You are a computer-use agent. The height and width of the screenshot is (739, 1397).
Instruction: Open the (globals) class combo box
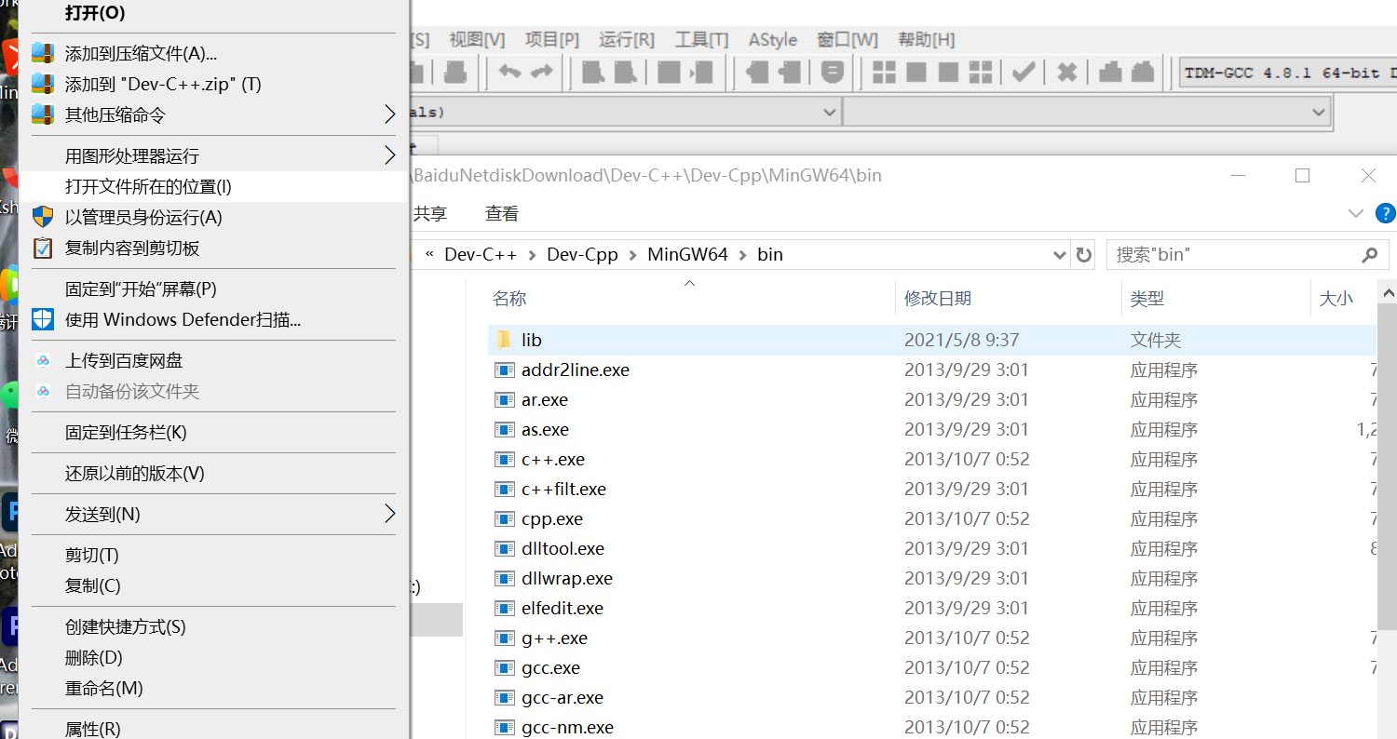(x=626, y=112)
